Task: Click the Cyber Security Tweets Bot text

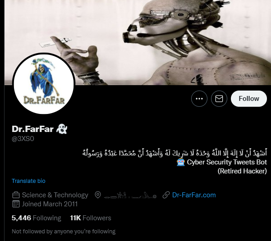Action: (x=227, y=162)
